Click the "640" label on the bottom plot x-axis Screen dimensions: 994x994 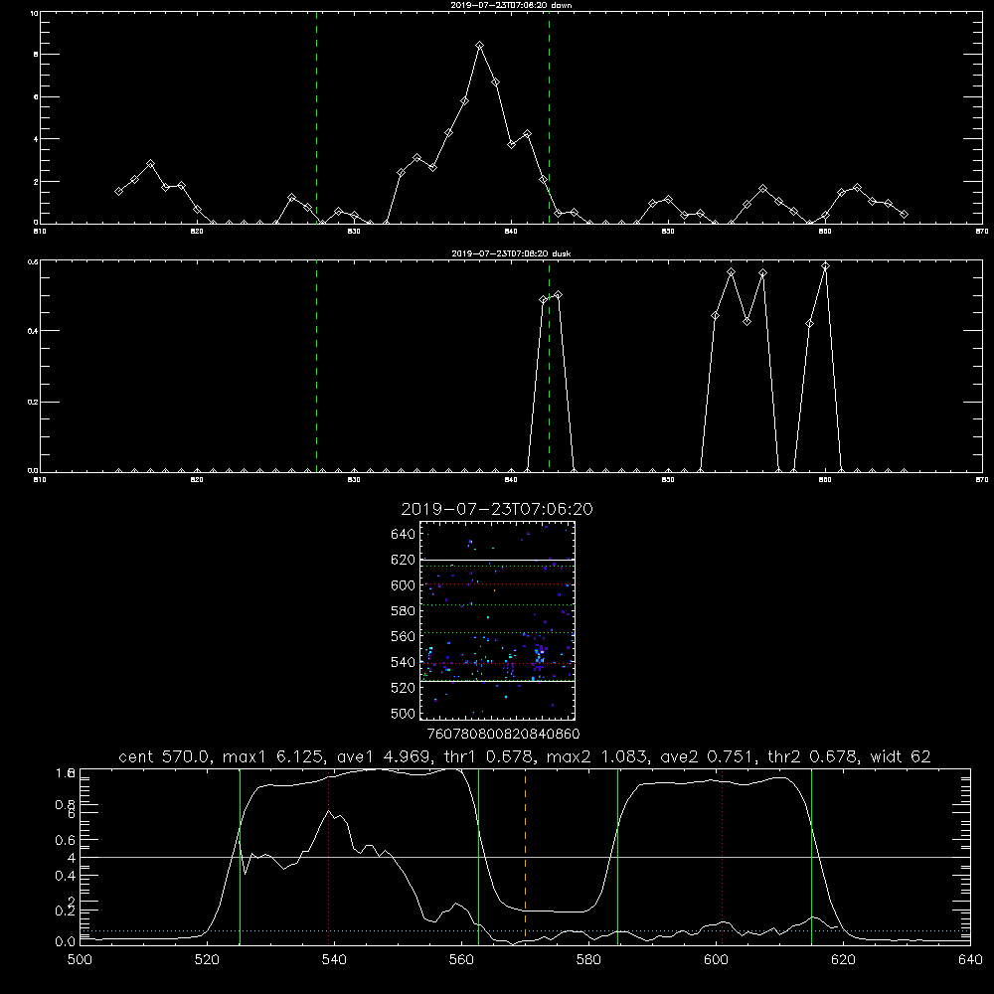(x=970, y=960)
